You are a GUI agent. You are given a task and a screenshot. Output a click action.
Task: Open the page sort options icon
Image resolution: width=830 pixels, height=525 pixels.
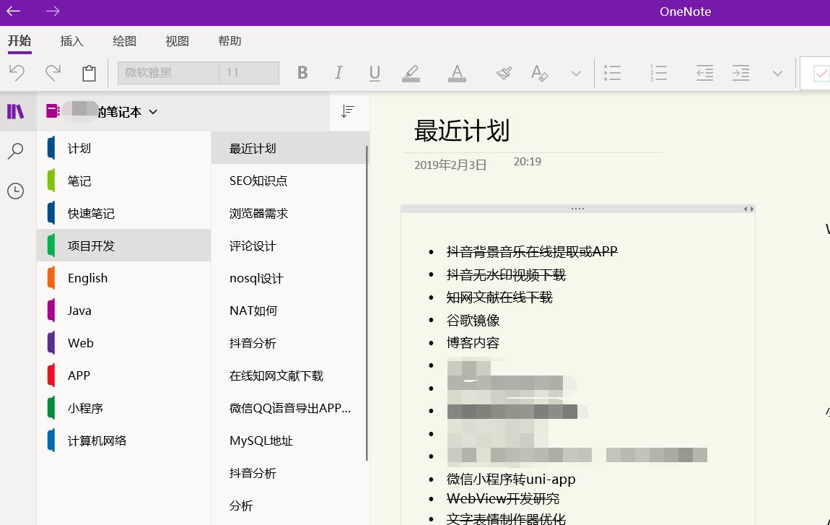tap(347, 111)
